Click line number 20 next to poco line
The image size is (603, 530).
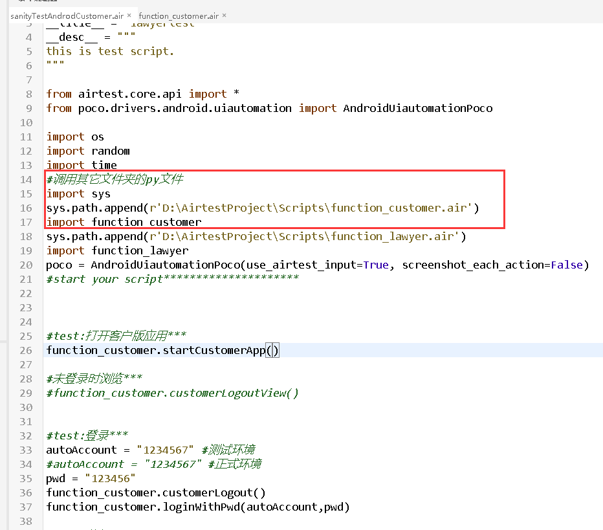tap(26, 265)
